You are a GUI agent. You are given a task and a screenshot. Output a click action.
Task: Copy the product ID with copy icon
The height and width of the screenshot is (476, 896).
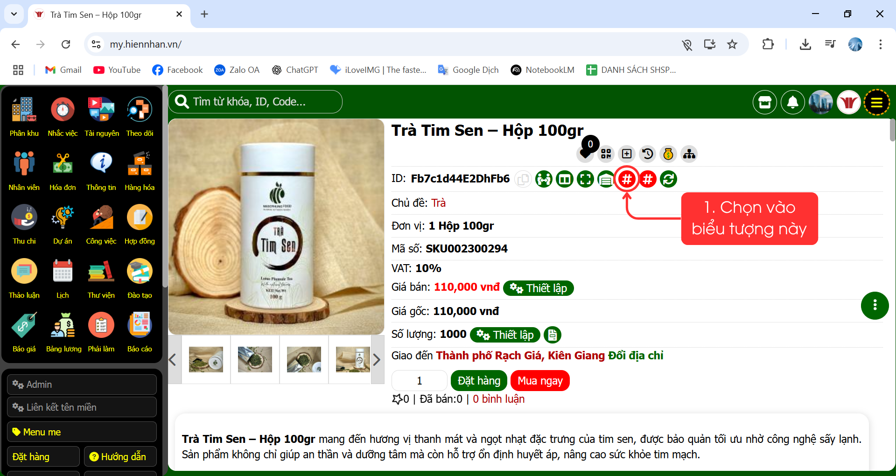(x=523, y=179)
